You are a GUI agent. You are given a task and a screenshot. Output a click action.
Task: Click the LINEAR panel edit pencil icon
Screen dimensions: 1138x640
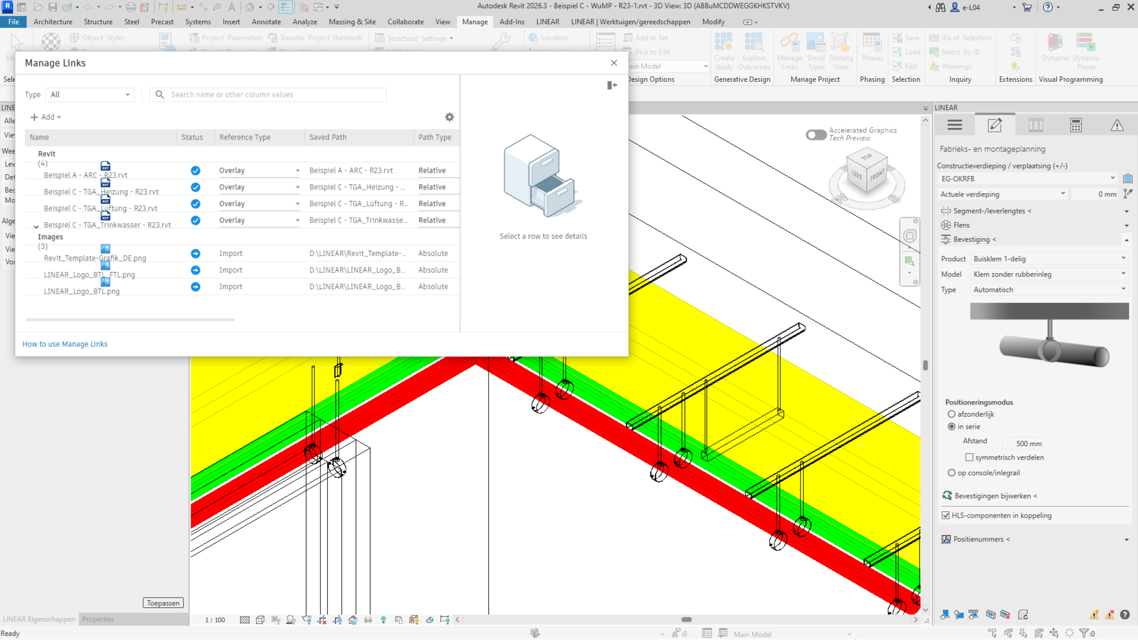click(x=995, y=125)
